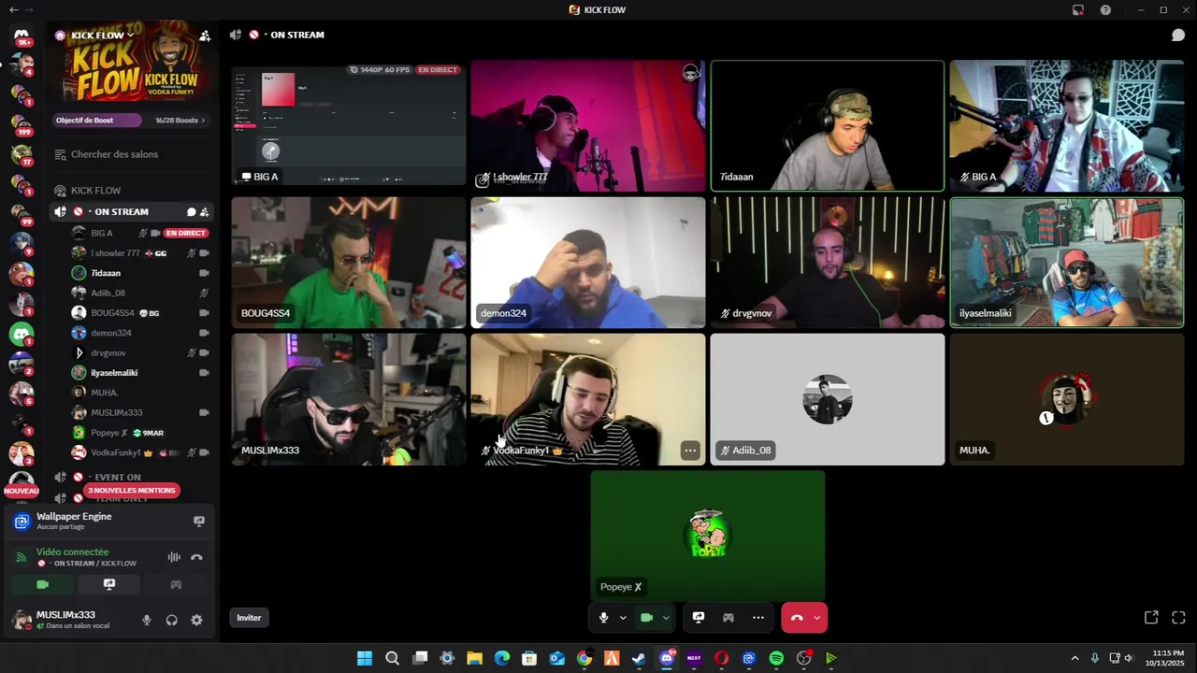Open text chat icon on ON STREAM channel row
This screenshot has width=1197, height=673.
[191, 212]
